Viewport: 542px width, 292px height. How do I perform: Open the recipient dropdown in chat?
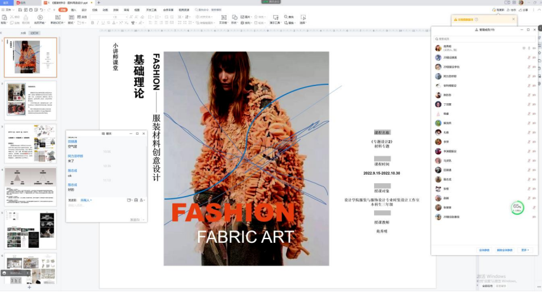tap(86, 200)
